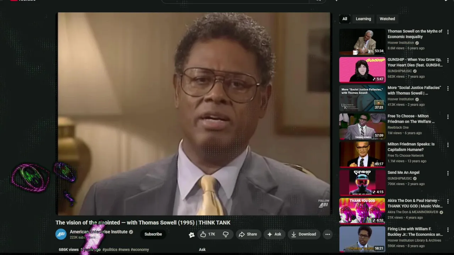The height and width of the screenshot is (255, 454).
Task: Open Hoover Institution Library & Archives channel name
Action: [x=414, y=240]
